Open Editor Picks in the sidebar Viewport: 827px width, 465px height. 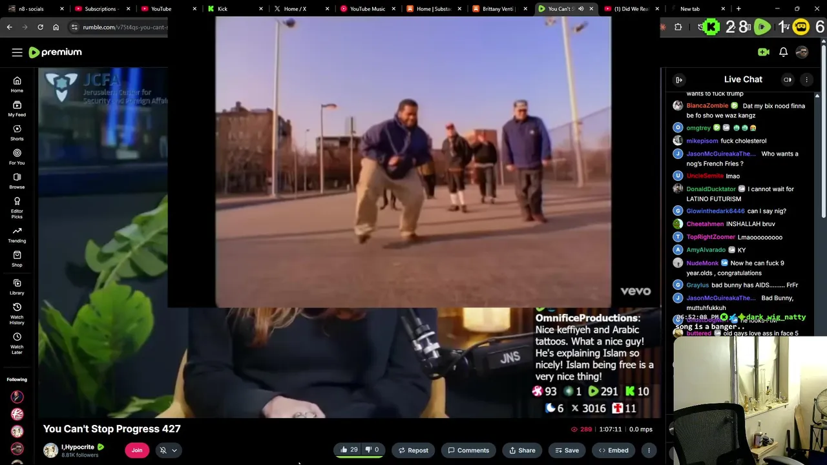17,207
